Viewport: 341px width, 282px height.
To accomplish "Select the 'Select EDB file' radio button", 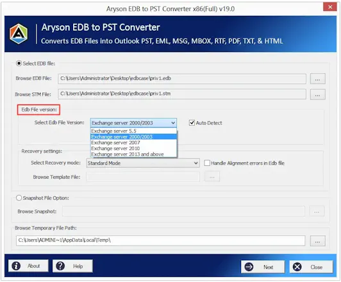I will point(19,63).
